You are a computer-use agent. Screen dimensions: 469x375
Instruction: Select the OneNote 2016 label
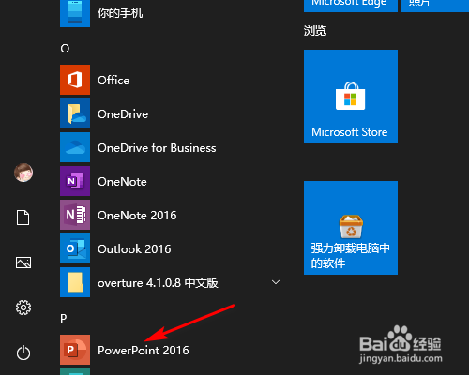(x=137, y=216)
